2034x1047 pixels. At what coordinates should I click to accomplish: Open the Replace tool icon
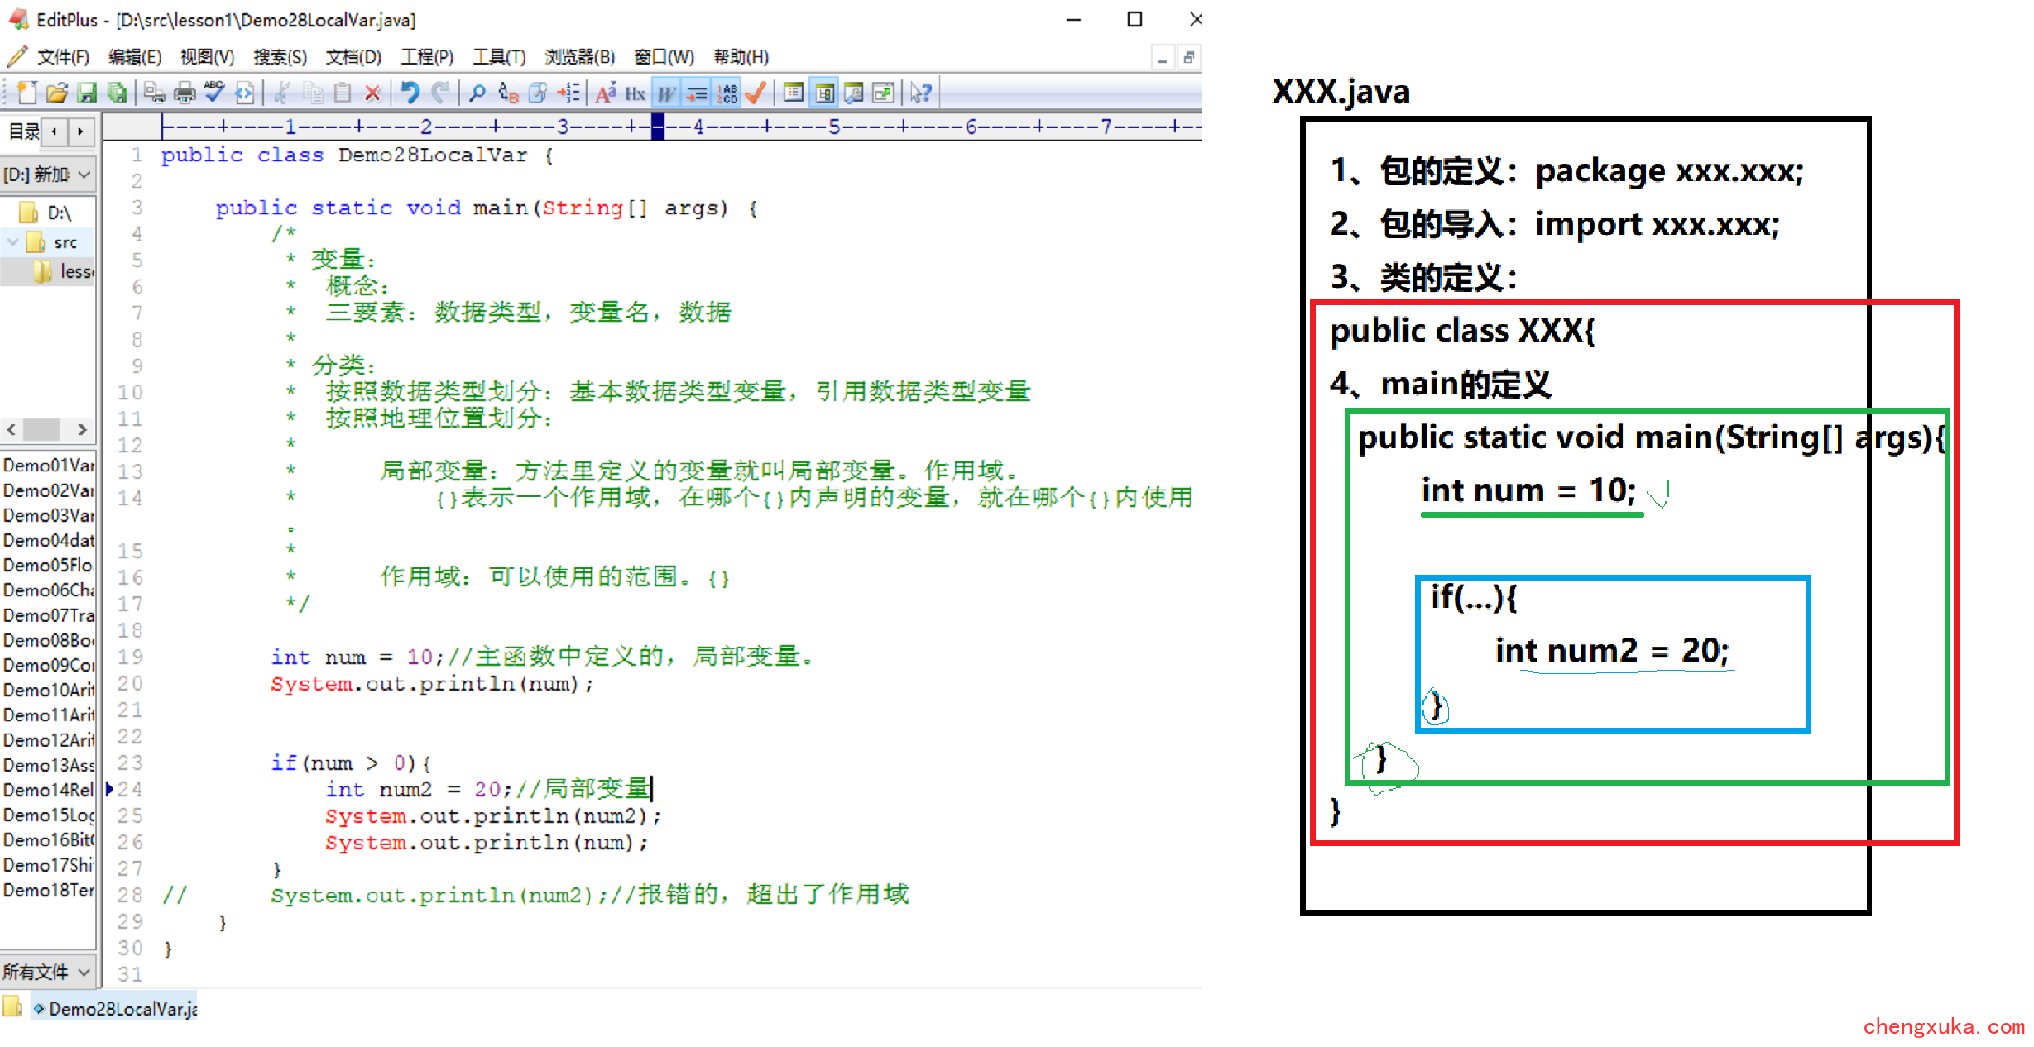(x=508, y=93)
